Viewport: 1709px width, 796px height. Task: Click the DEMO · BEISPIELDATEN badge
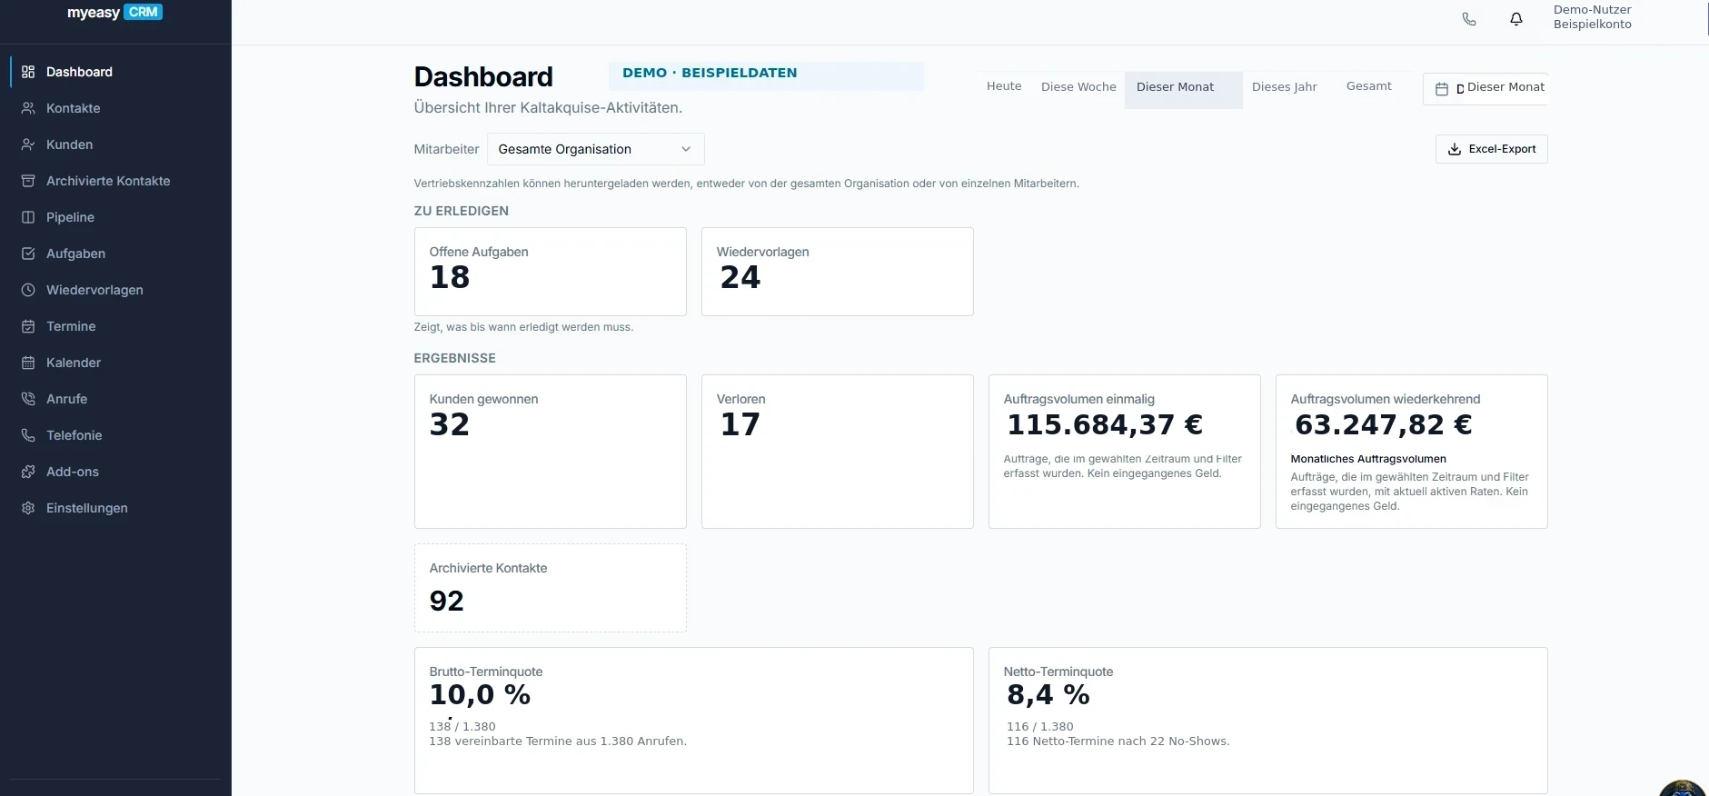pos(766,75)
